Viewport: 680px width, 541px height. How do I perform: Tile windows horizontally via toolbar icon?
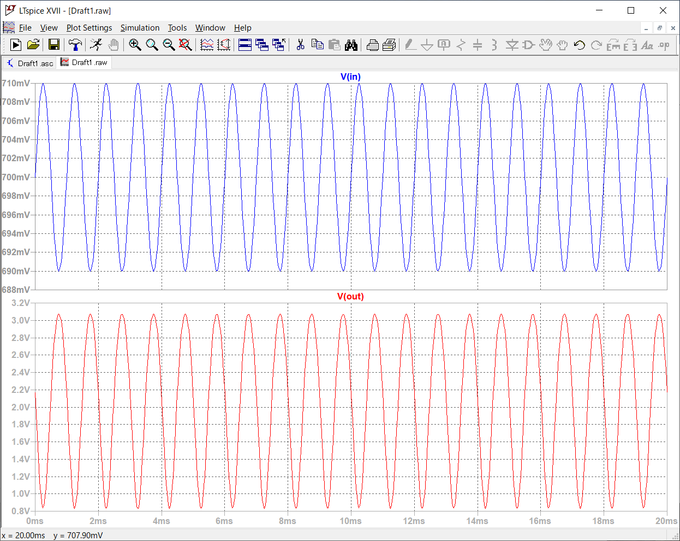[245, 45]
